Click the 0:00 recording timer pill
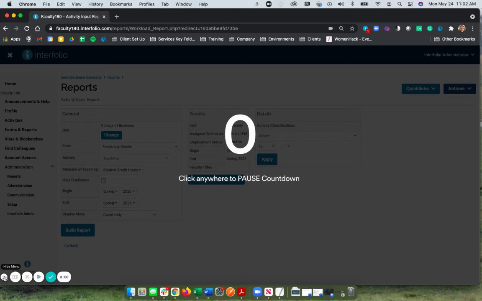Viewport: 482px width, 301px height. click(64, 277)
